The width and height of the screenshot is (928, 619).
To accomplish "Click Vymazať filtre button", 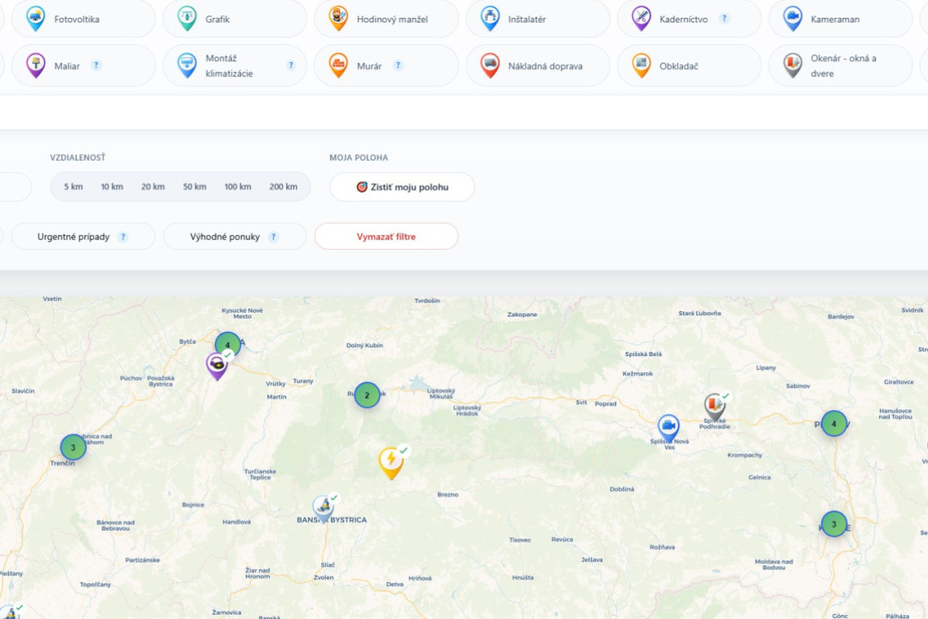I will (386, 237).
